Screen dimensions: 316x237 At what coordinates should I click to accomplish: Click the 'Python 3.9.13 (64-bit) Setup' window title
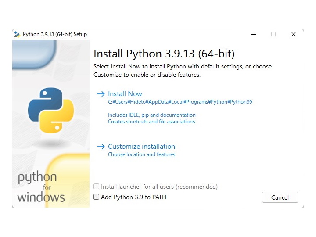(55, 34)
